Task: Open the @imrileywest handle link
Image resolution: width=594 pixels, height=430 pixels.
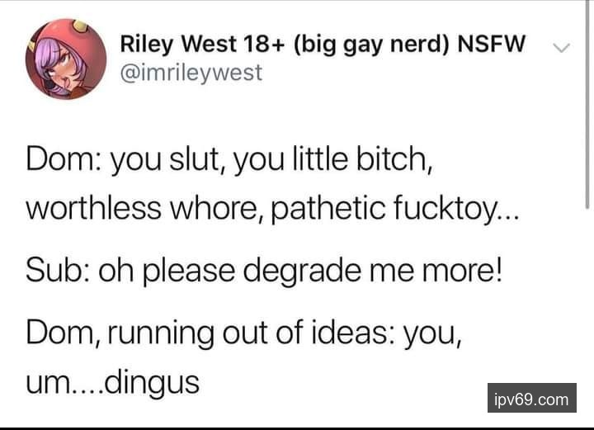Action: pyautogui.click(x=191, y=73)
